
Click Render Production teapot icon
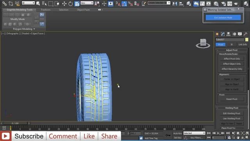click(x=236, y=3)
